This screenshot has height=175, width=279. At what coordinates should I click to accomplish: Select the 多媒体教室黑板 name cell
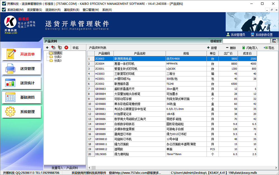[140, 129]
